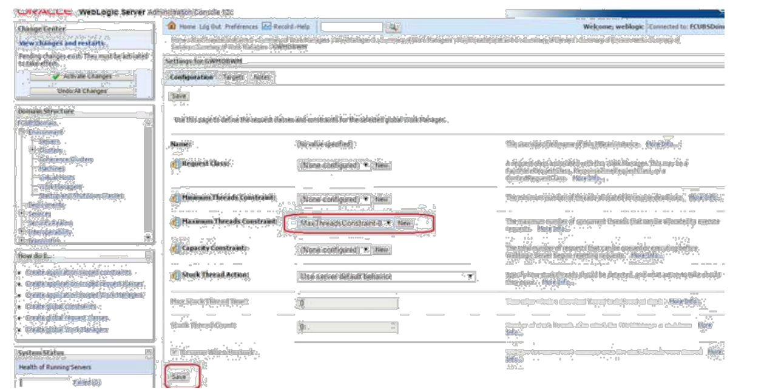The width and height of the screenshot is (767, 392).
Task: Click the search magnifier button in toolbar
Action: click(394, 27)
